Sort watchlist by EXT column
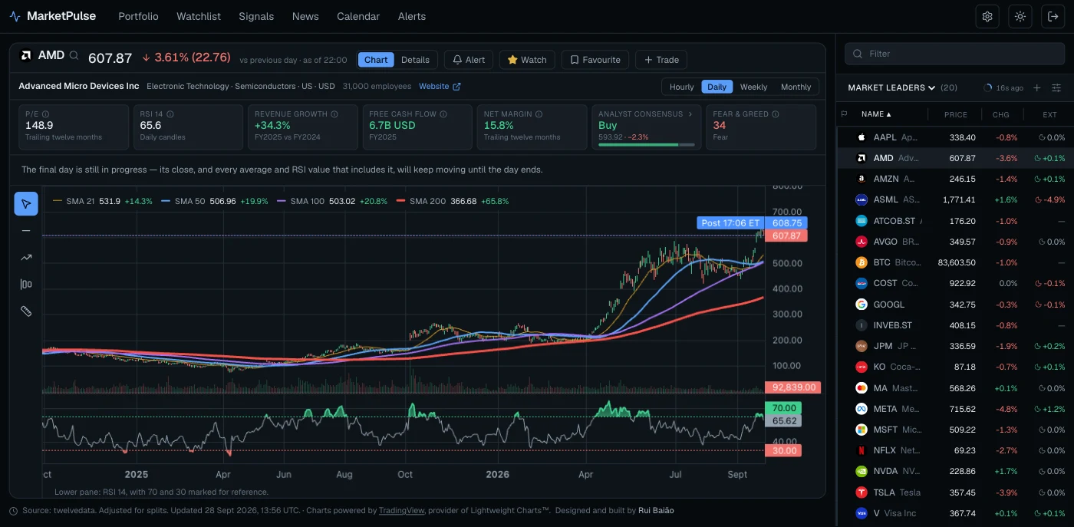 (x=1049, y=114)
